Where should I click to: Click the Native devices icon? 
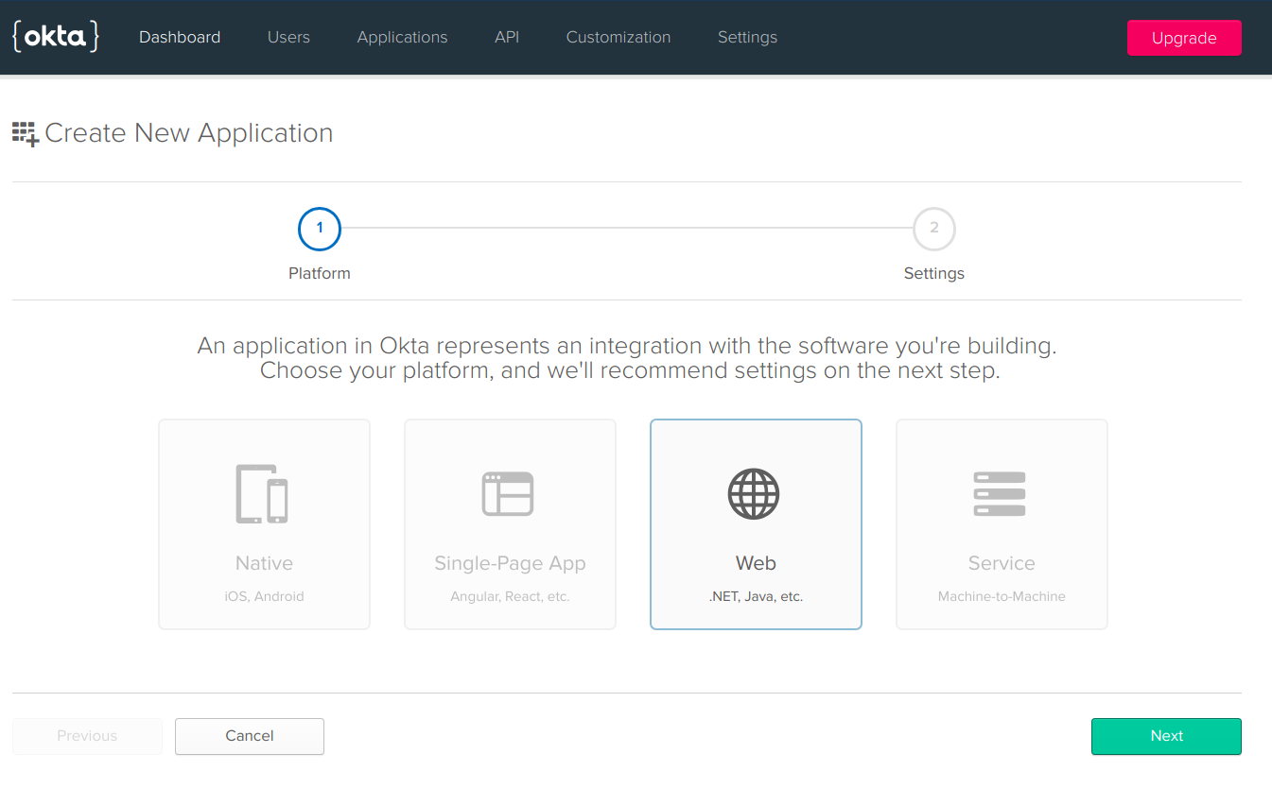[262, 494]
